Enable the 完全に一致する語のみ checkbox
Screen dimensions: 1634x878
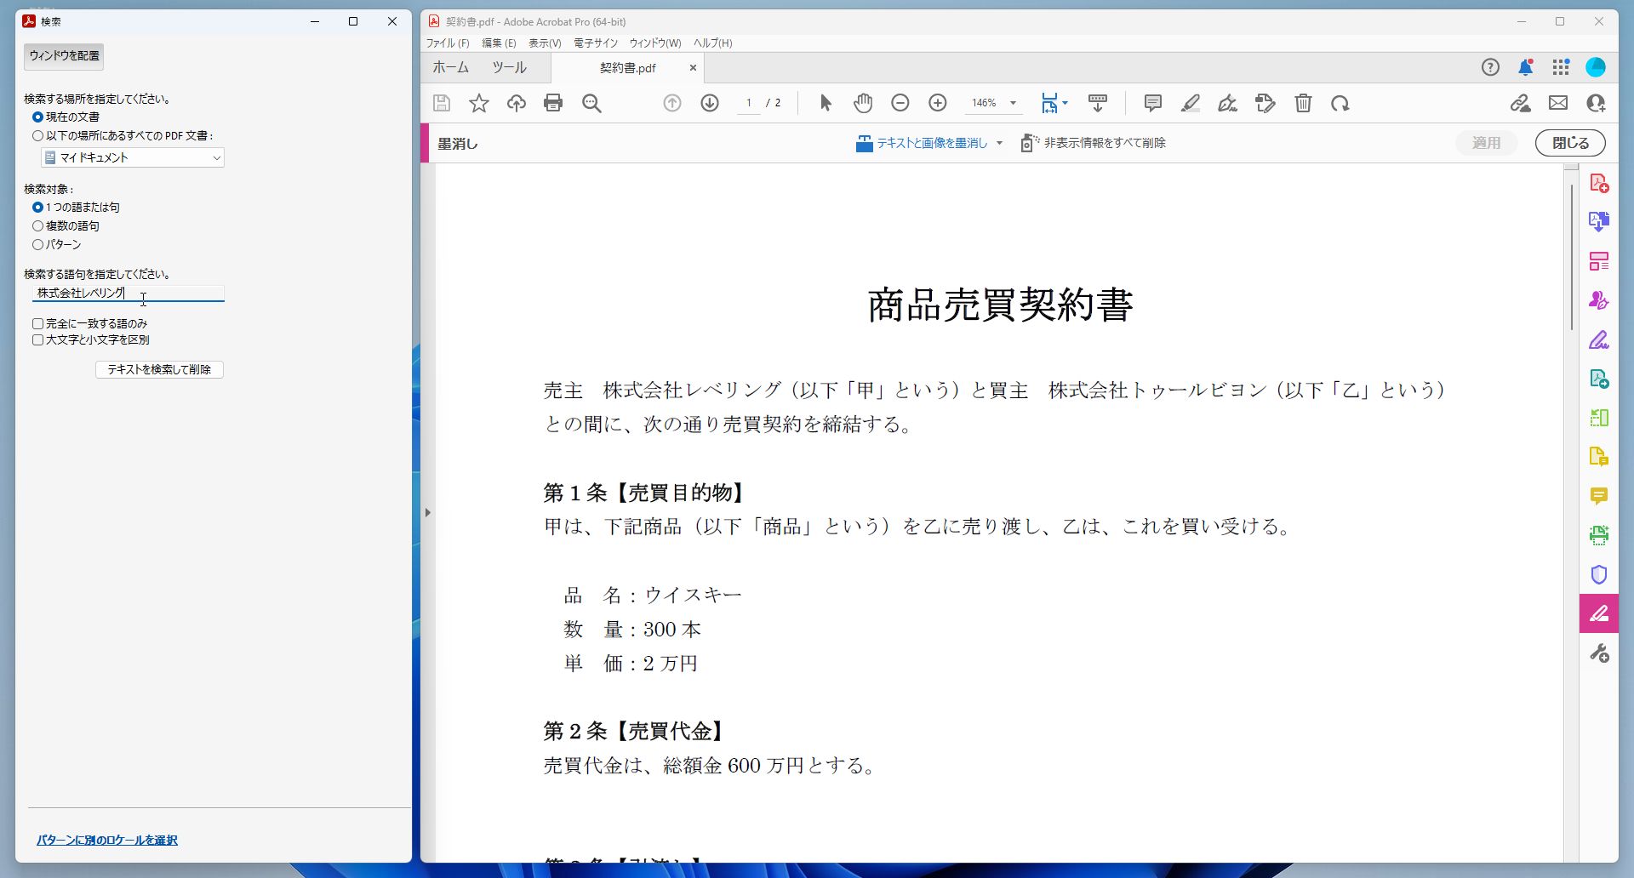(x=37, y=323)
